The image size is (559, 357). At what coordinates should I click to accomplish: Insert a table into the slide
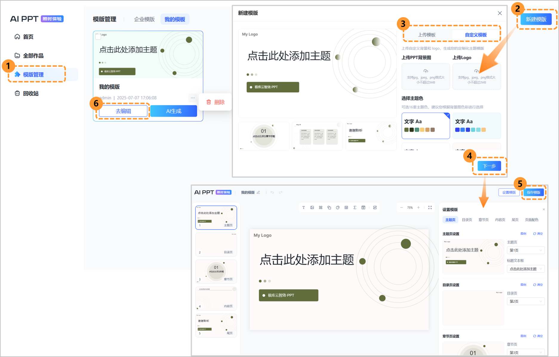(346, 207)
